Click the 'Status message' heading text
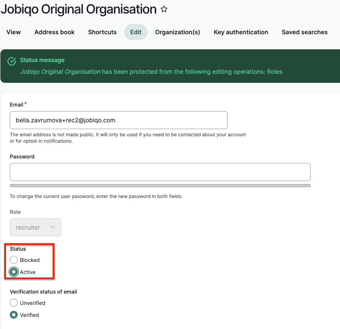The width and height of the screenshot is (340, 329). 42,60
